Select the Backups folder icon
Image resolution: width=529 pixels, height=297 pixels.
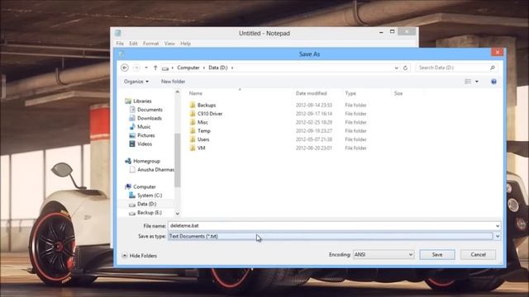coord(193,105)
